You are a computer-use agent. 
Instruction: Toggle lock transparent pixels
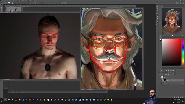(x=162, y=75)
